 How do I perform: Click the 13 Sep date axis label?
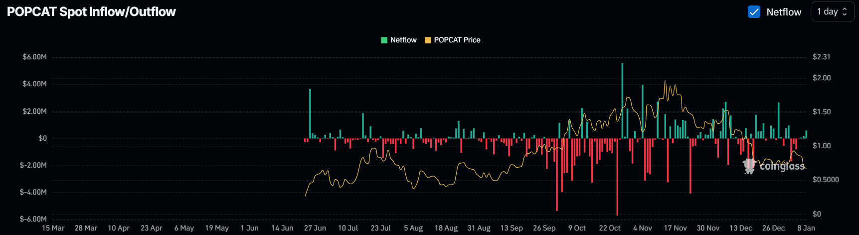[x=512, y=228]
